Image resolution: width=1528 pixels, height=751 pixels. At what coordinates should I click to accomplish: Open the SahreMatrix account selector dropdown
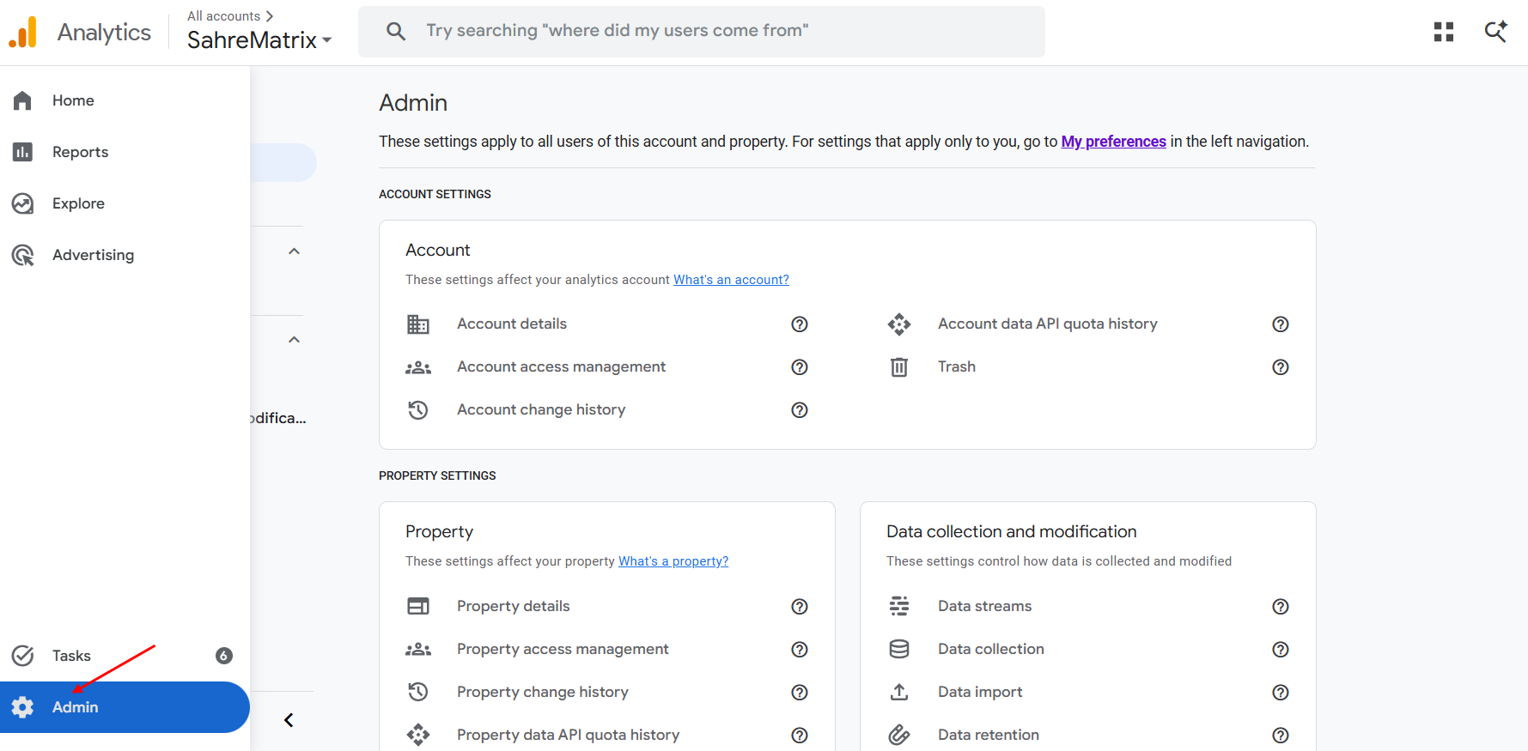tap(259, 40)
